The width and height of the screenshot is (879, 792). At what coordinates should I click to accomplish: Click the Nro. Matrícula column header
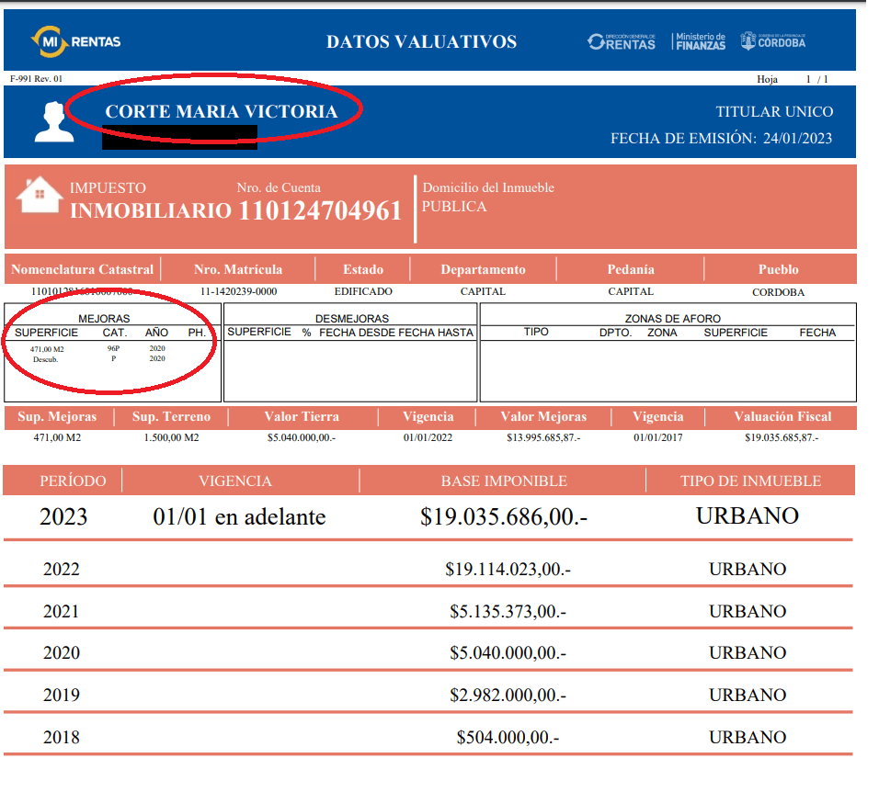238,269
